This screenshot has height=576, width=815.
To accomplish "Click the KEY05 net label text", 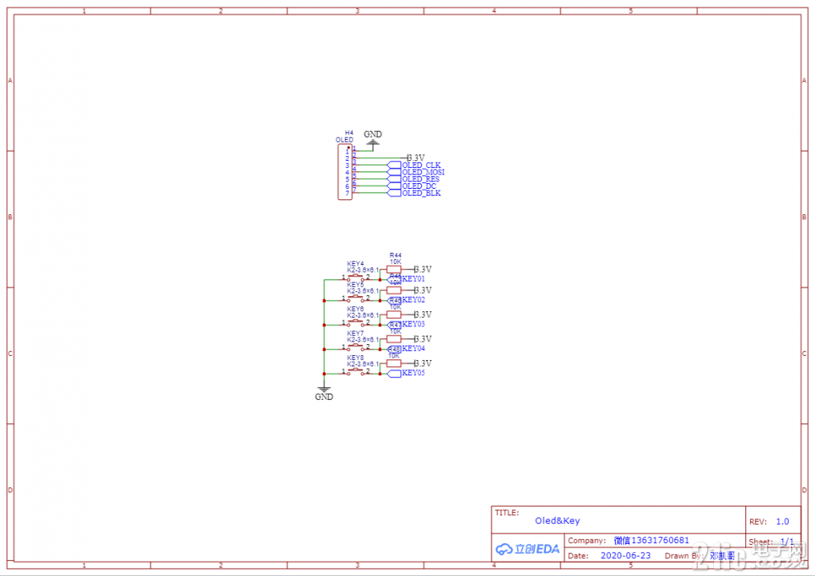I will click(x=414, y=373).
